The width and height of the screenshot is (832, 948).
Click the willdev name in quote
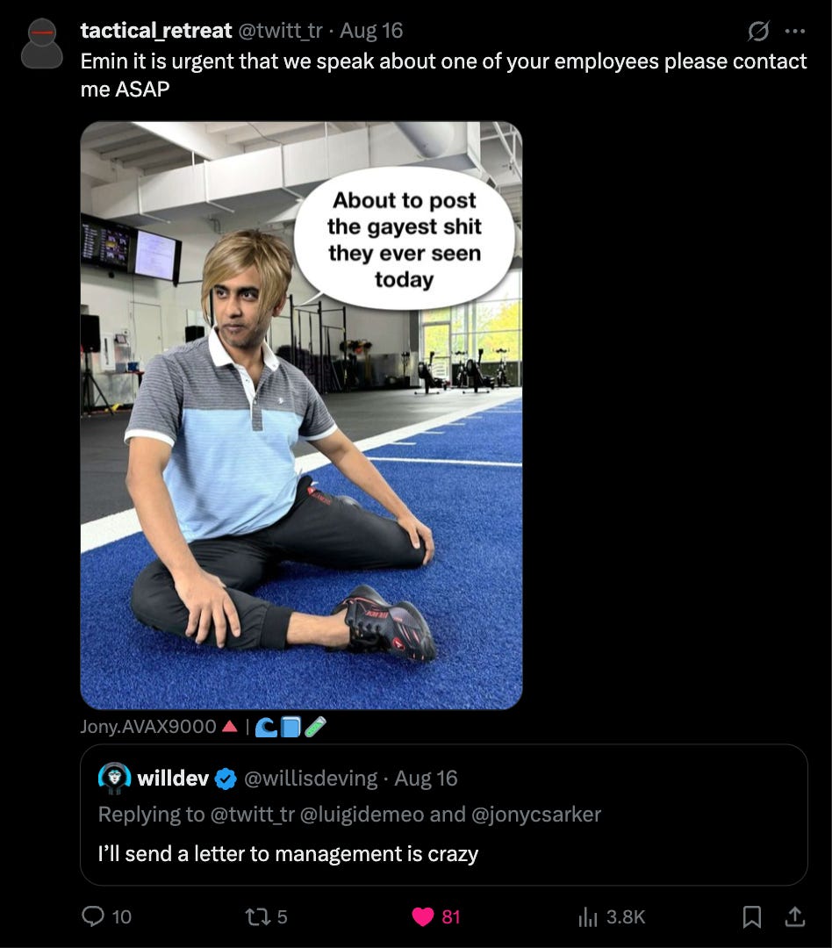173,778
